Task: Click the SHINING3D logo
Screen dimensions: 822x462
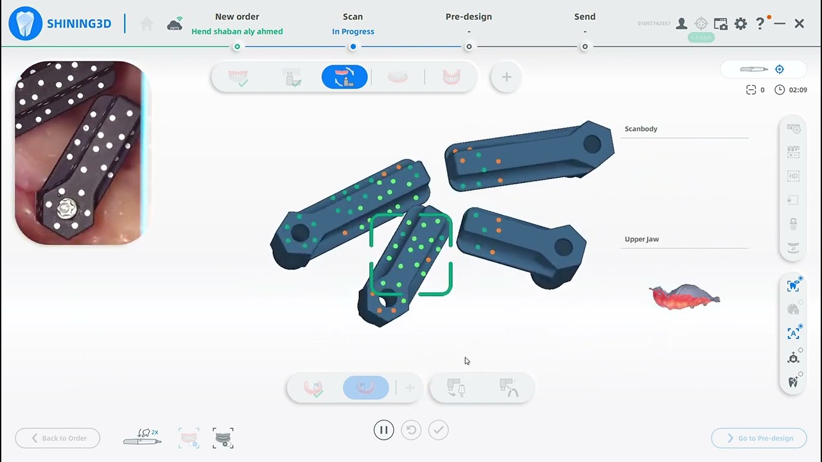Action: pos(60,24)
